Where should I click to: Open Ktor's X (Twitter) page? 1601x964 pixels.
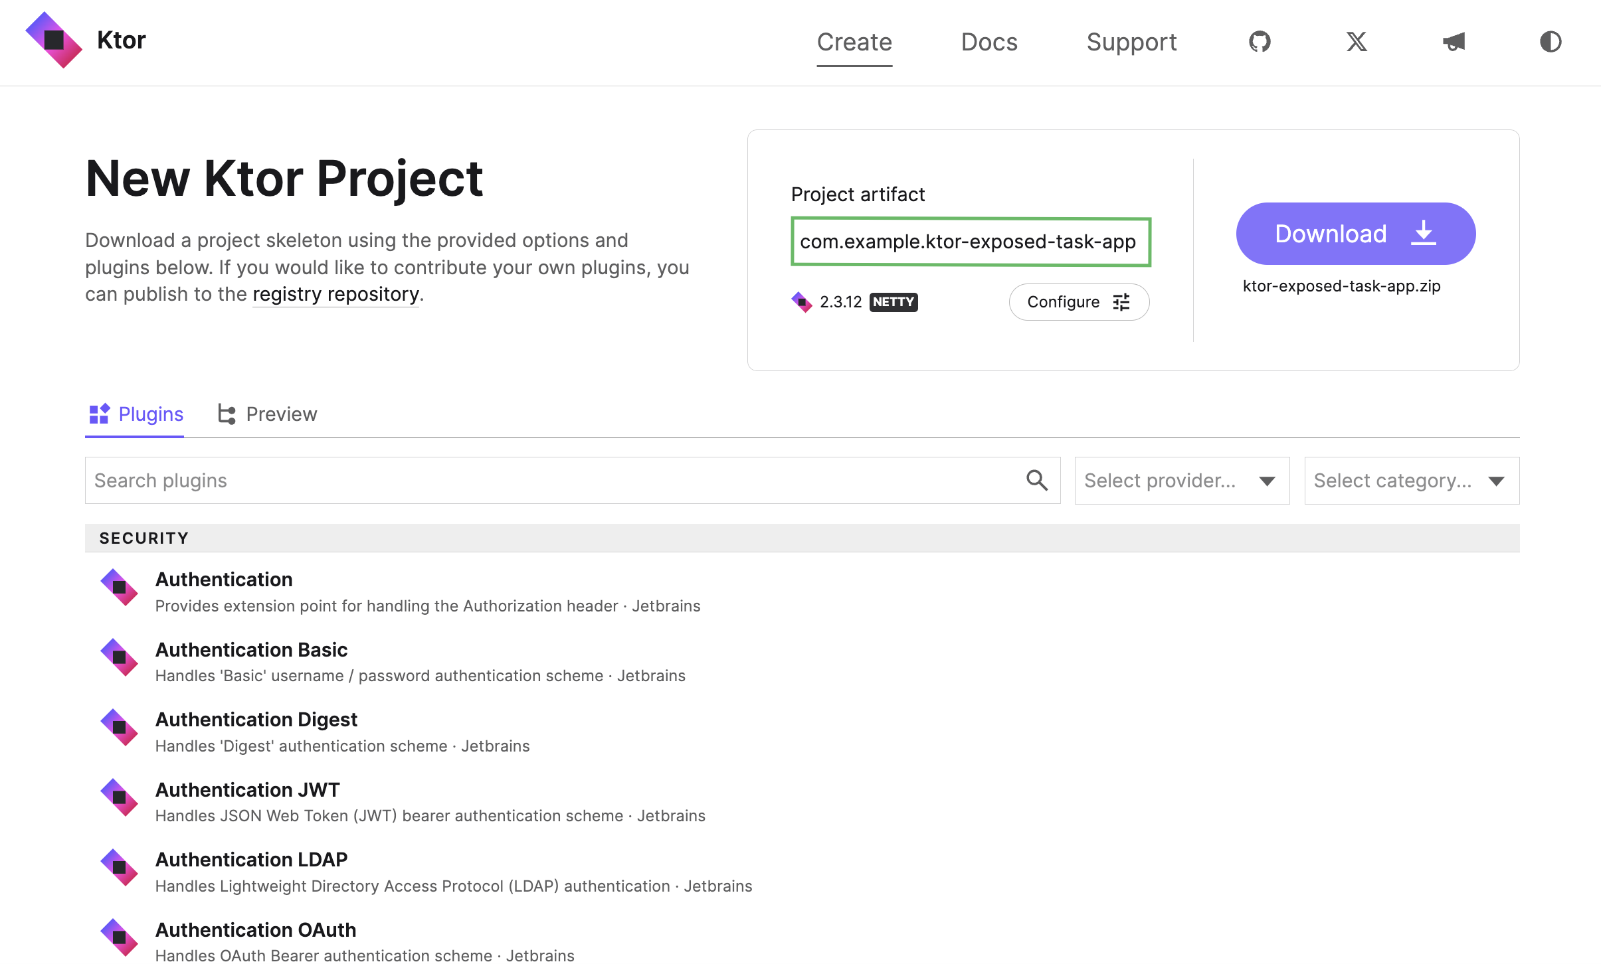pyautogui.click(x=1355, y=42)
